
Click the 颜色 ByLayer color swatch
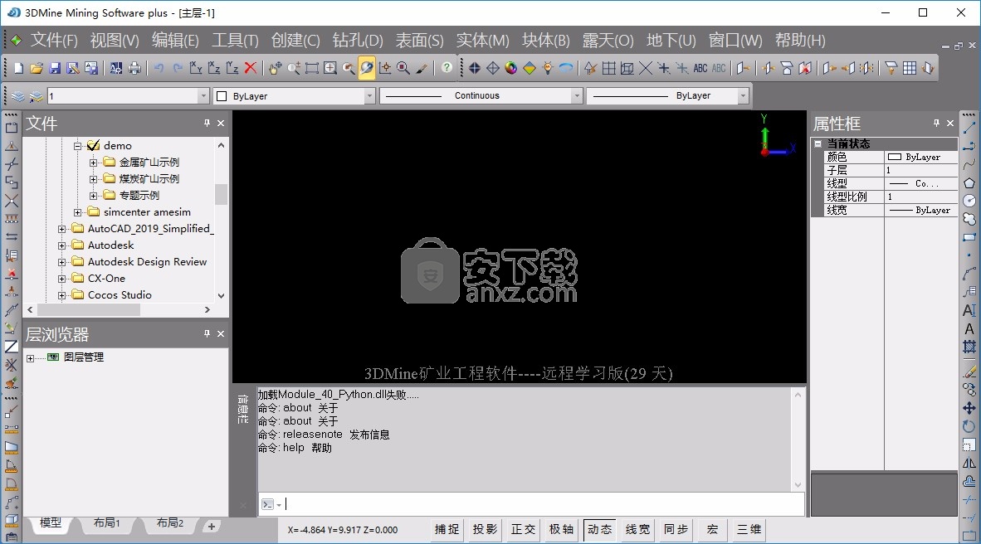tap(896, 157)
